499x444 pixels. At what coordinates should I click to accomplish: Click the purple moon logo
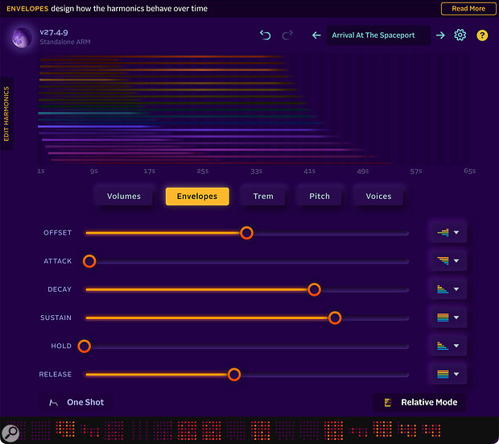point(22,37)
